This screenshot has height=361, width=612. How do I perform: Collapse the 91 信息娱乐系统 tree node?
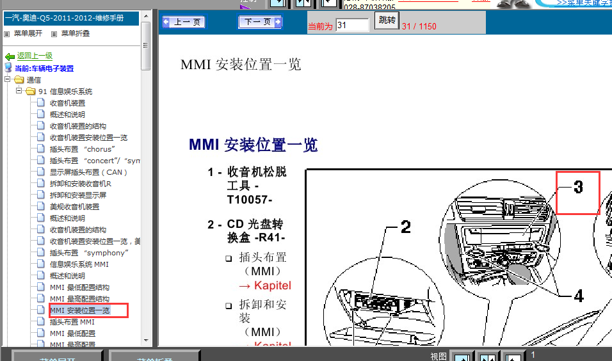19,90
